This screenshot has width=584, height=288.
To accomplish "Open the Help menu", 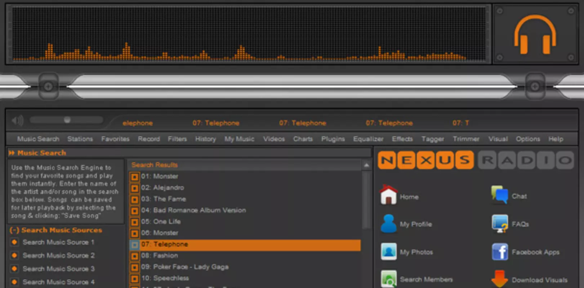I will [556, 139].
